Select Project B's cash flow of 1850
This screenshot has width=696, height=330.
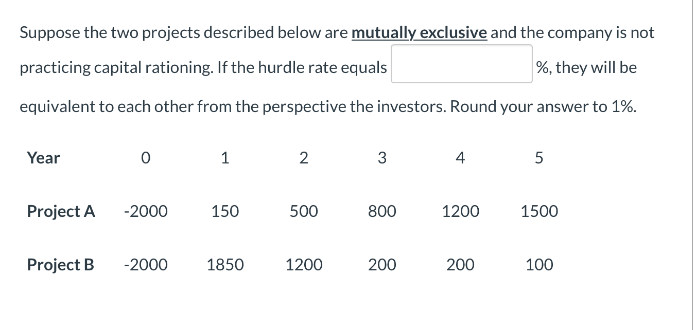click(225, 265)
